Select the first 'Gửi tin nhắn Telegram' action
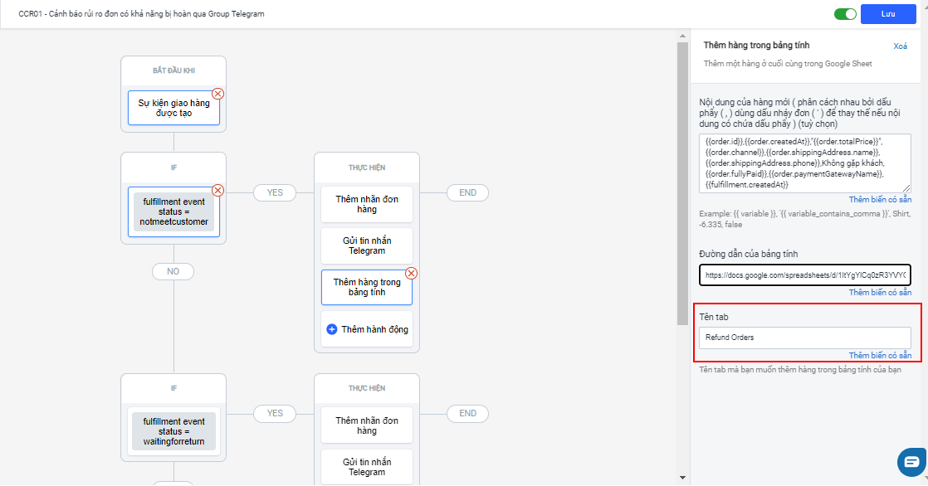This screenshot has width=928, height=486. click(x=367, y=245)
